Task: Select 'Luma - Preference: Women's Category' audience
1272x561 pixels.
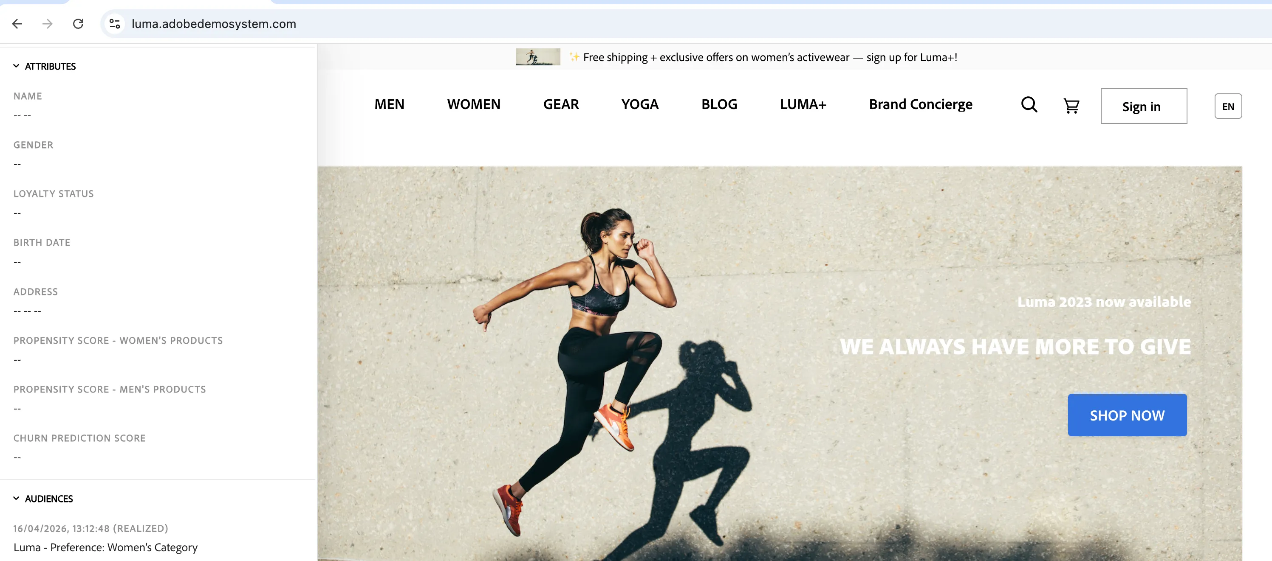Action: pyautogui.click(x=105, y=547)
